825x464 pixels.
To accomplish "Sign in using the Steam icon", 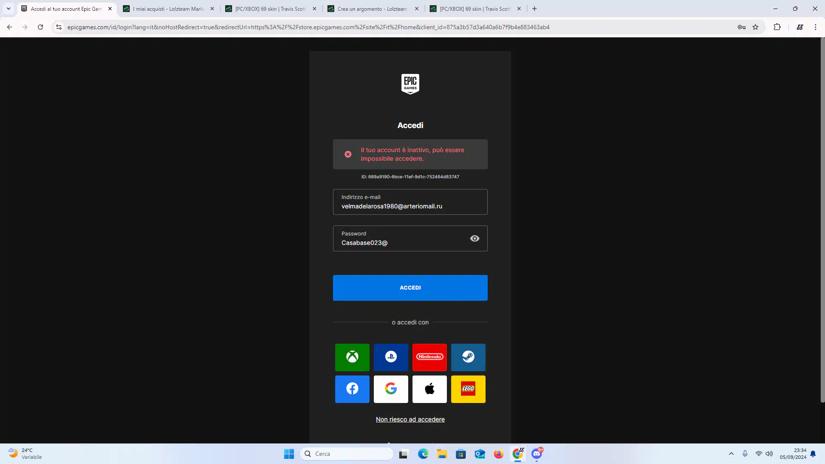I will (468, 357).
